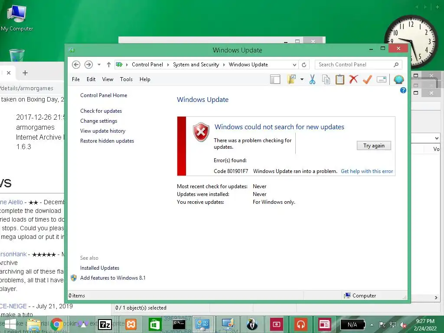The width and height of the screenshot is (444, 333).
Task: Click Restore hidden updates
Action: [107, 141]
